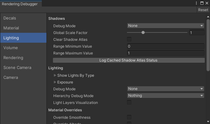Open Shadows Debug Mode dropdown

pos(165,26)
